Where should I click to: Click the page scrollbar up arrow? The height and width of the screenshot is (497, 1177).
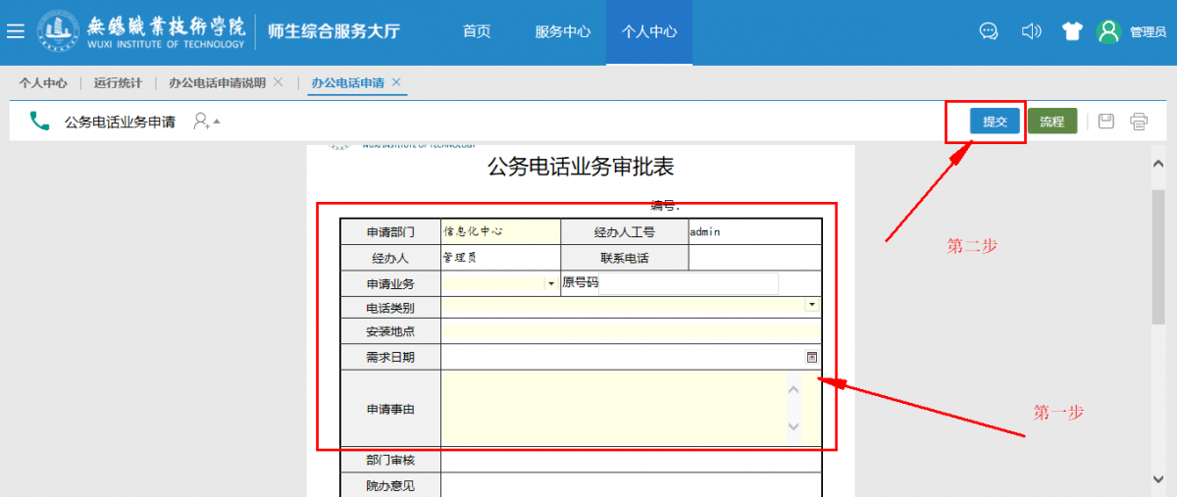[1158, 164]
